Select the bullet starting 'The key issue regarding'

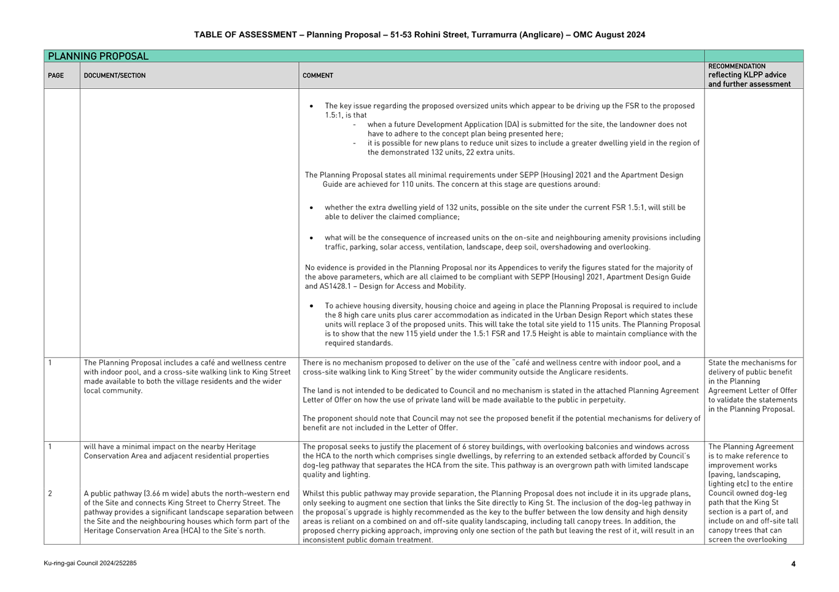pyautogui.click(x=509, y=110)
